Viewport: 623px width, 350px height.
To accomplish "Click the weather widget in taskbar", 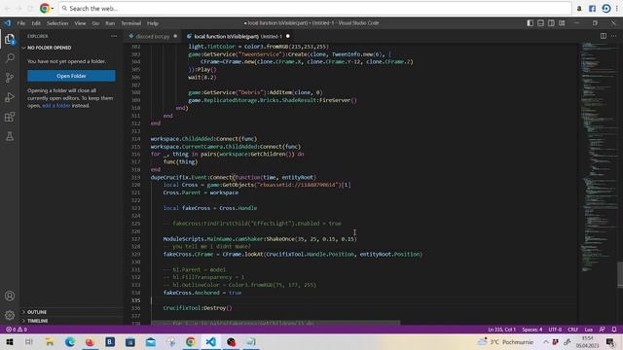I will tap(505, 341).
